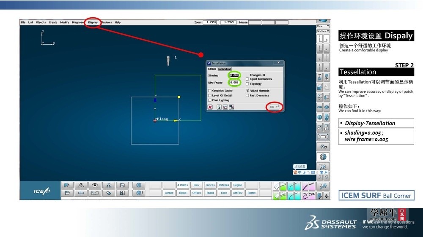423x237 pixels.
Task: Click the open folder icon
Action: click(x=67, y=193)
